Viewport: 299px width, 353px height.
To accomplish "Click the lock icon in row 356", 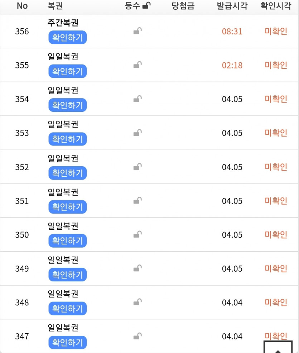I will coord(138,31).
